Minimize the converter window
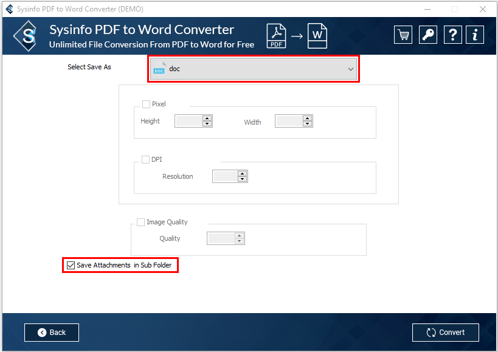This screenshot has width=498, height=352. pyautogui.click(x=427, y=9)
